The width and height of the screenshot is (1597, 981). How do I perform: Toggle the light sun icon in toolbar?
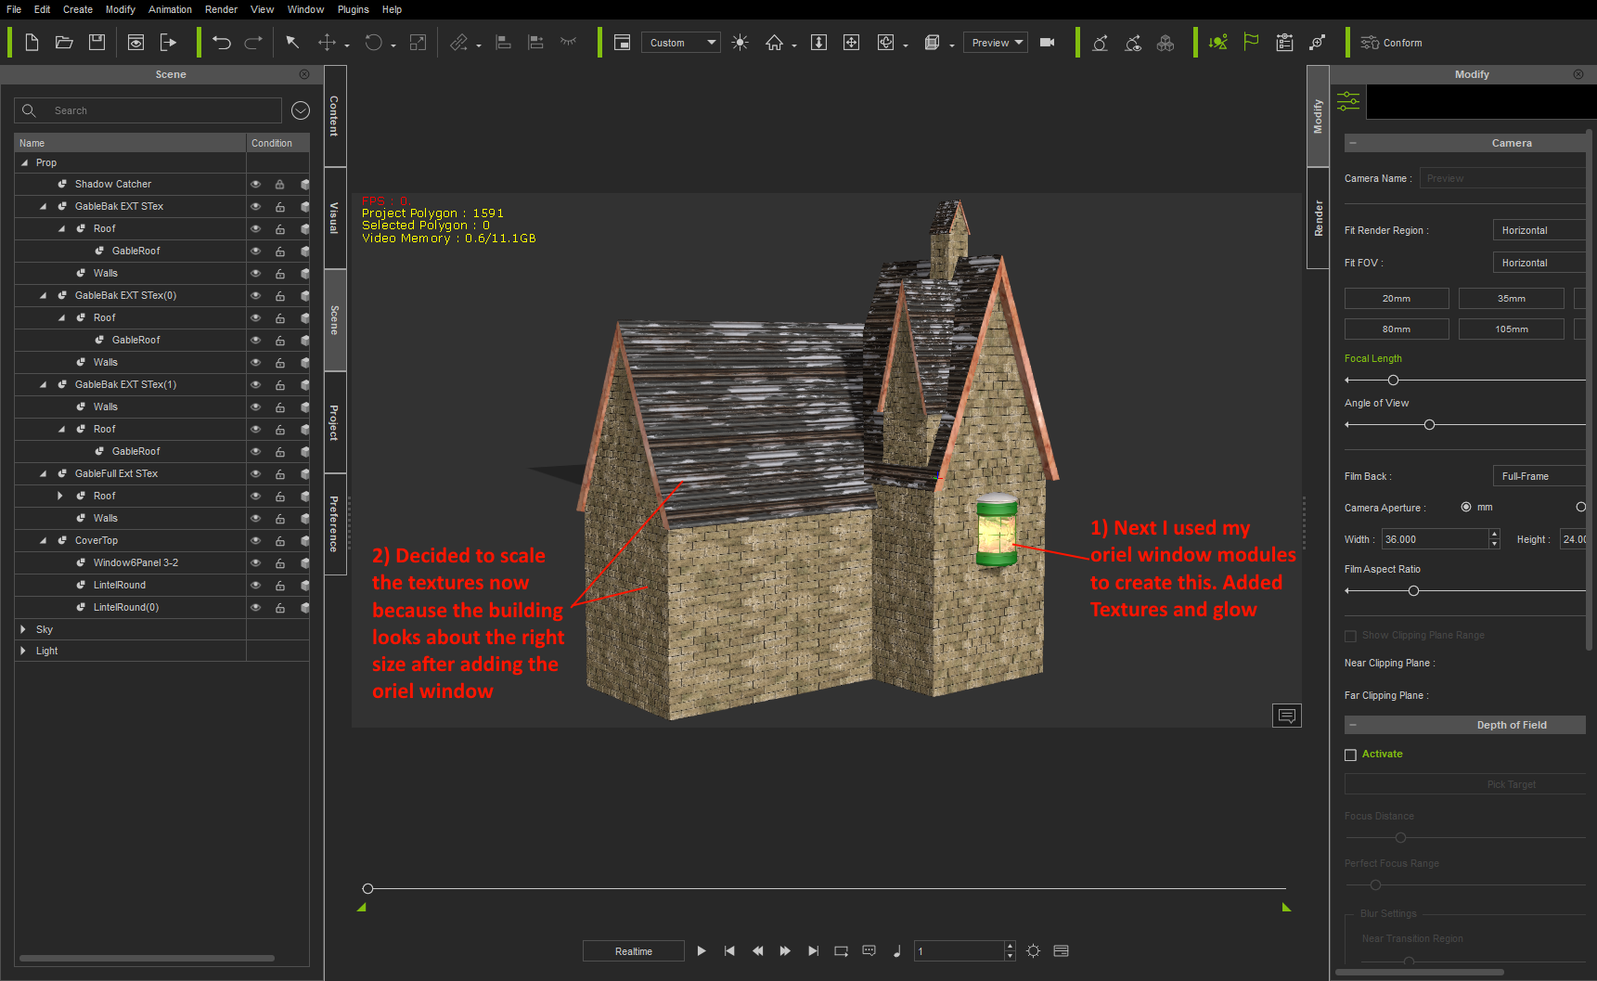pyautogui.click(x=740, y=43)
